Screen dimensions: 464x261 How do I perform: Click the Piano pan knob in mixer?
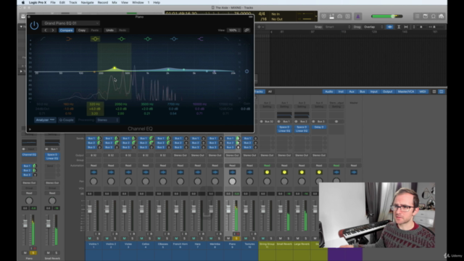coord(232,181)
